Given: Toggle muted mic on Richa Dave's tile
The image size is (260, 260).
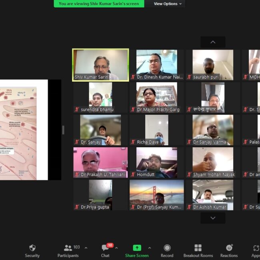Looking at the screenshot, I should click(133, 142).
